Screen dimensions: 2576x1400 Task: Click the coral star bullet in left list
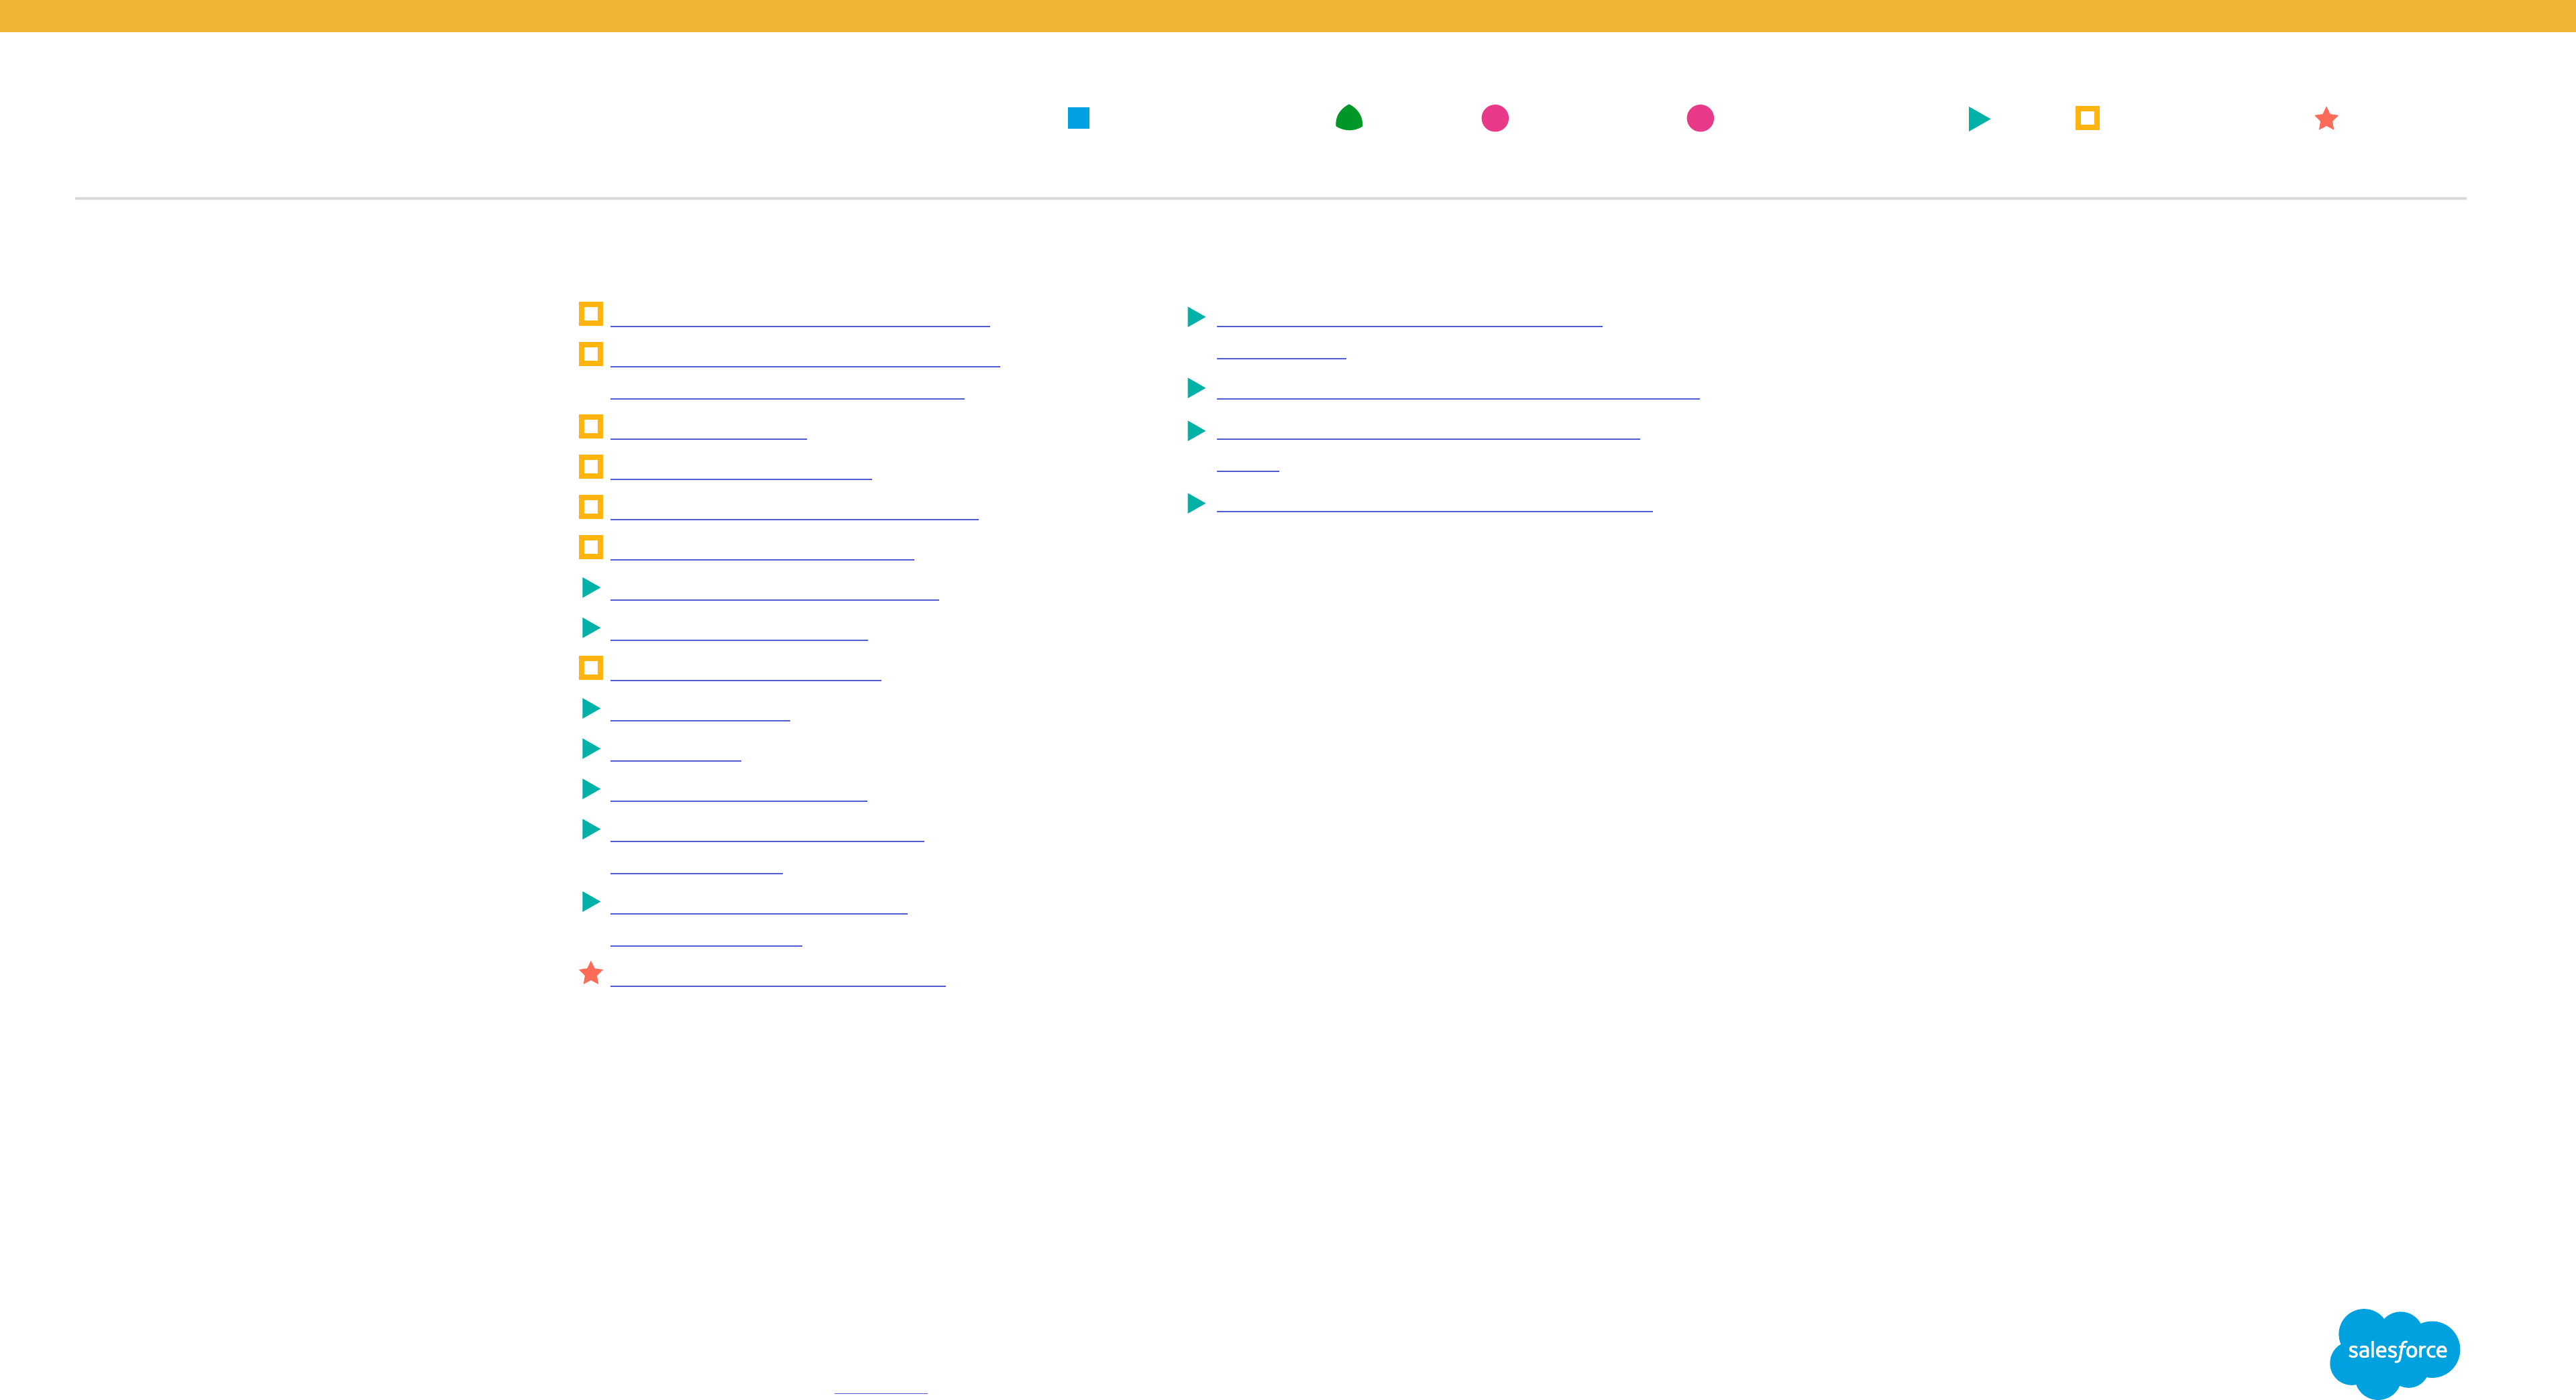[591, 974]
